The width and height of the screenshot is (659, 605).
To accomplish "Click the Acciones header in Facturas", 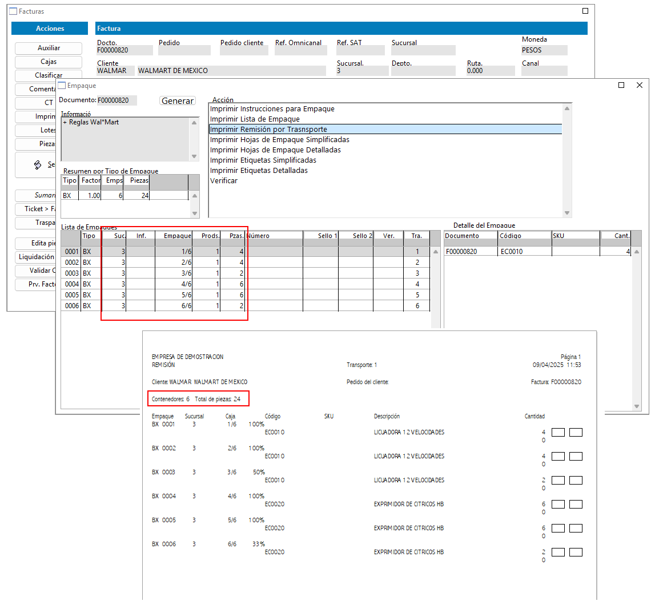I will pos(50,29).
